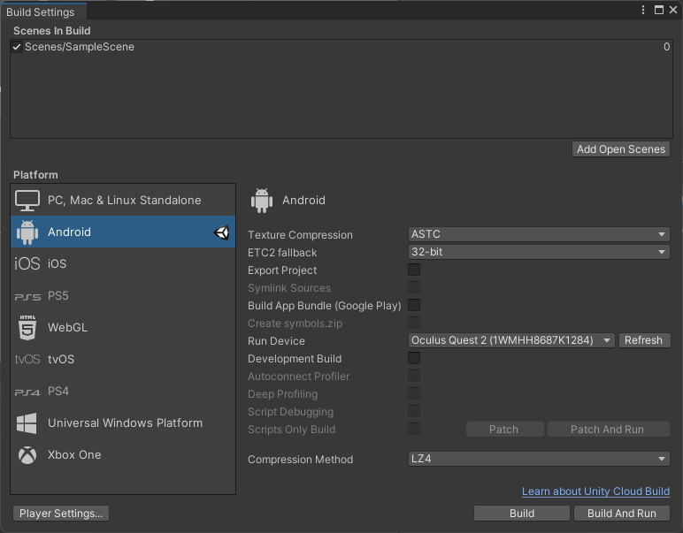
Task: Click the Patch And Run button
Action: pyautogui.click(x=608, y=430)
